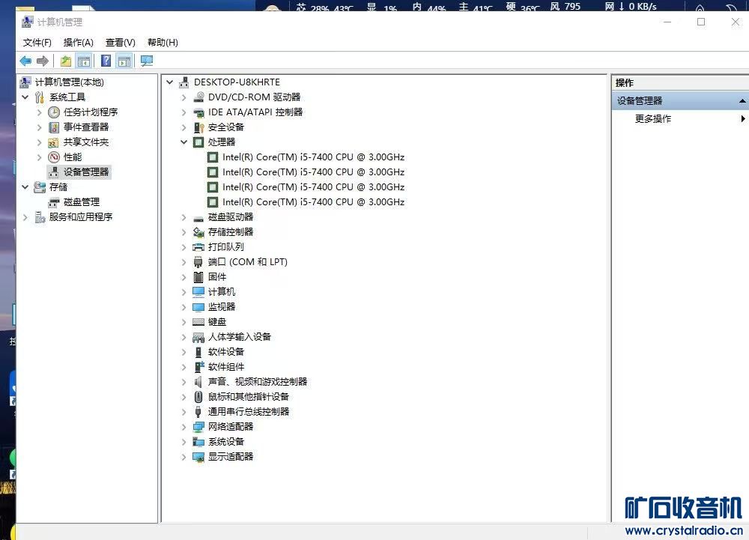The height and width of the screenshot is (540, 749).
Task: Click the scan for hardware changes monitor icon
Action: [147, 61]
